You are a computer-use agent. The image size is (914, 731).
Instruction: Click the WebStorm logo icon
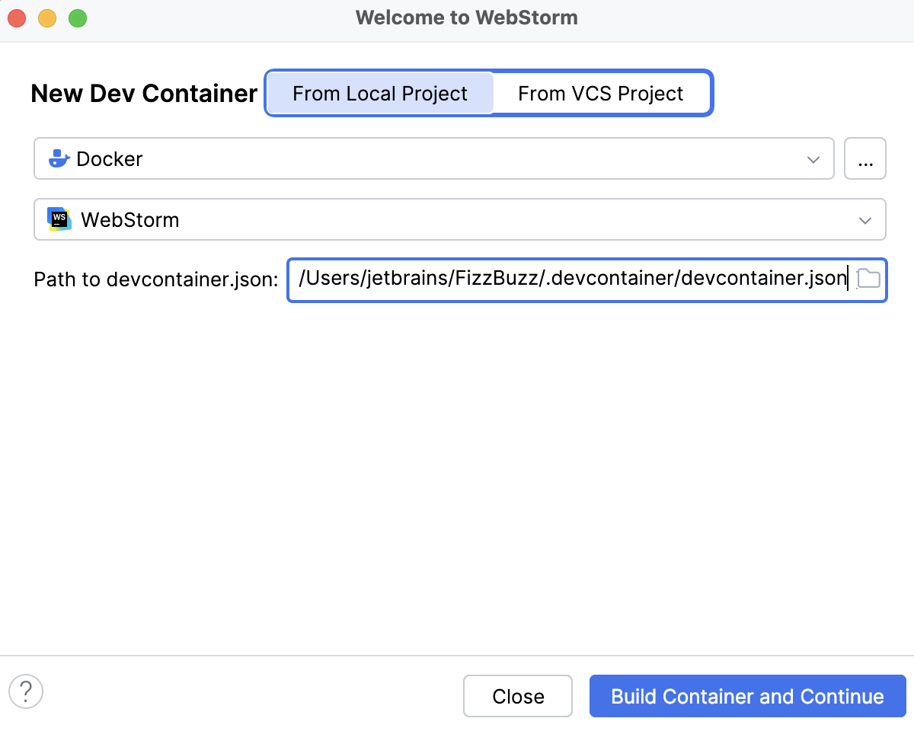(59, 219)
